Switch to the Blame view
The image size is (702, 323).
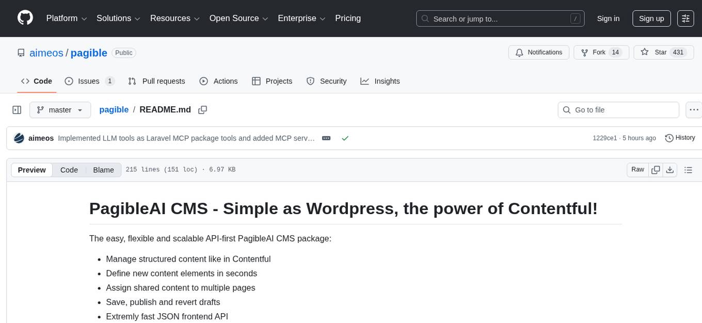pos(103,170)
